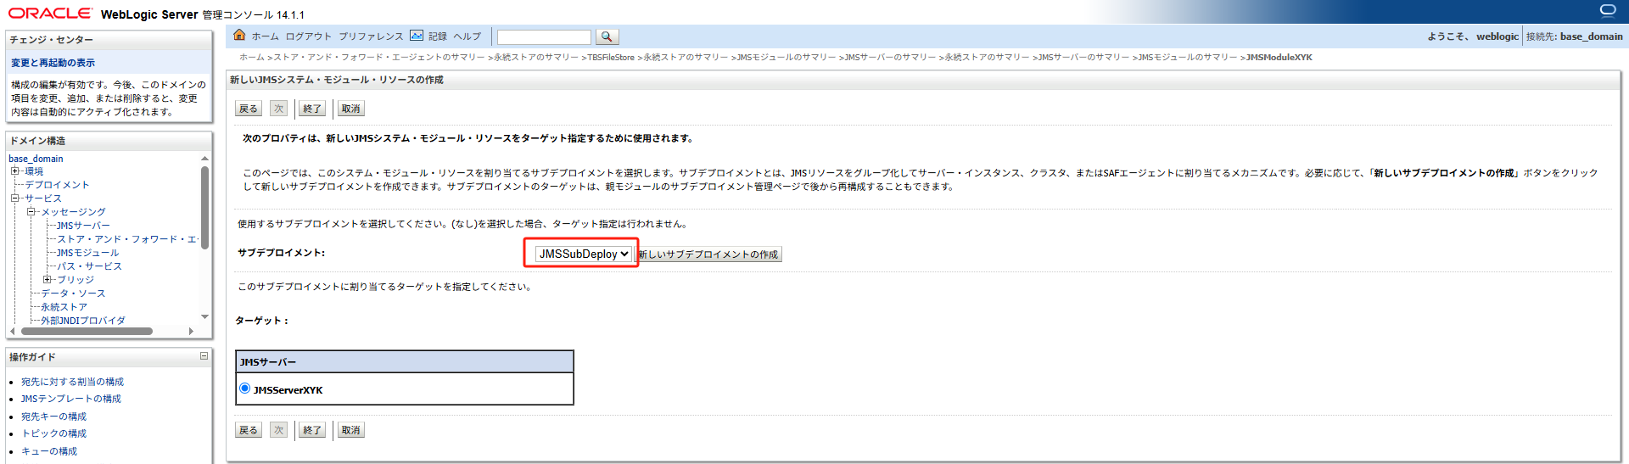Select the JMSServerXYK radio button
The width and height of the screenshot is (1629, 464).
coord(245,389)
